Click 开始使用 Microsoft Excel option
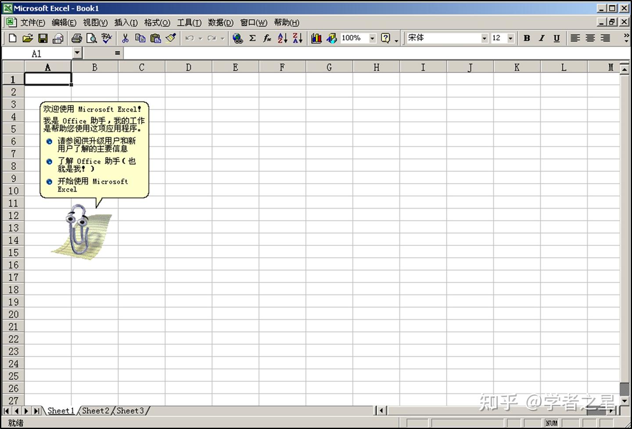This screenshot has width=632, height=429. pyautogui.click(x=93, y=185)
